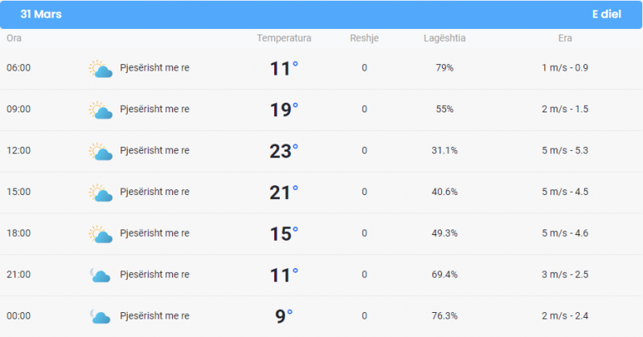Click the Reshje column header
The image size is (643, 337).
click(x=364, y=38)
